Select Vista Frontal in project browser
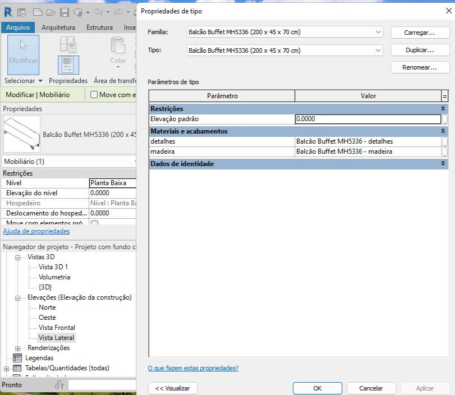This screenshot has width=455, height=395. click(57, 327)
